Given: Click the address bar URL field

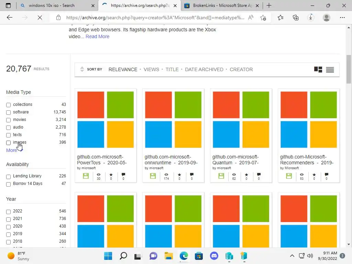Looking at the screenshot, I should pos(155,18).
